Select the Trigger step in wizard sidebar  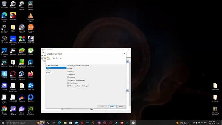[x=56, y=68]
